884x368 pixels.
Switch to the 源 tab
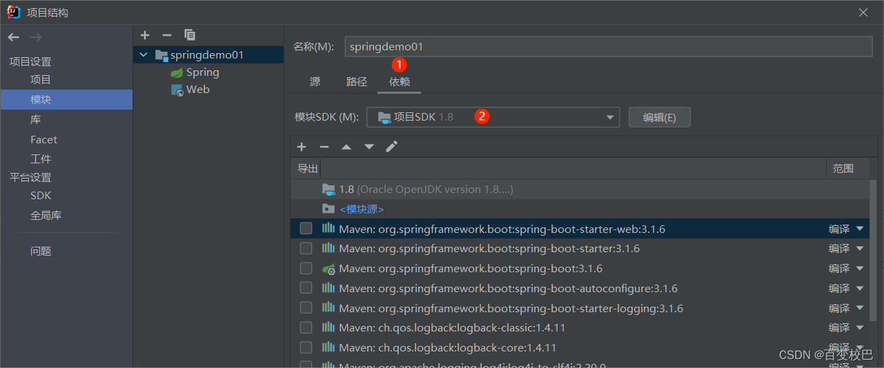(315, 81)
